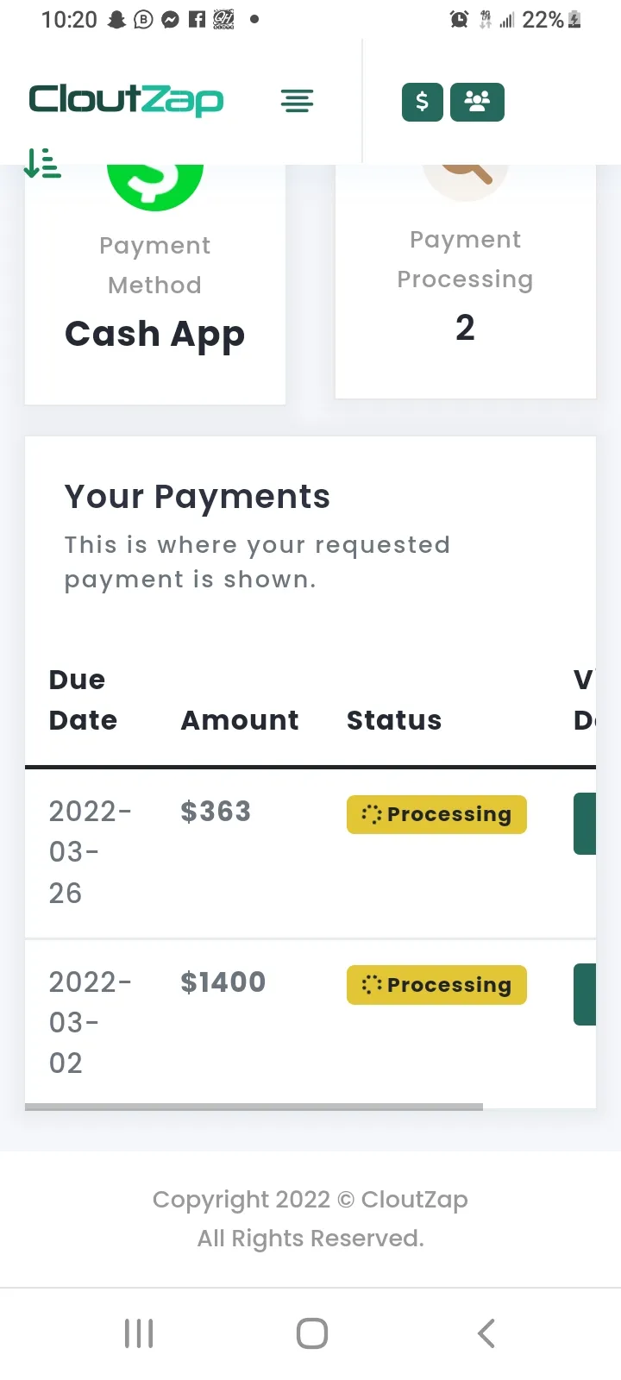Select the Status column header
Image resolution: width=621 pixels, height=1380 pixels.
394,720
